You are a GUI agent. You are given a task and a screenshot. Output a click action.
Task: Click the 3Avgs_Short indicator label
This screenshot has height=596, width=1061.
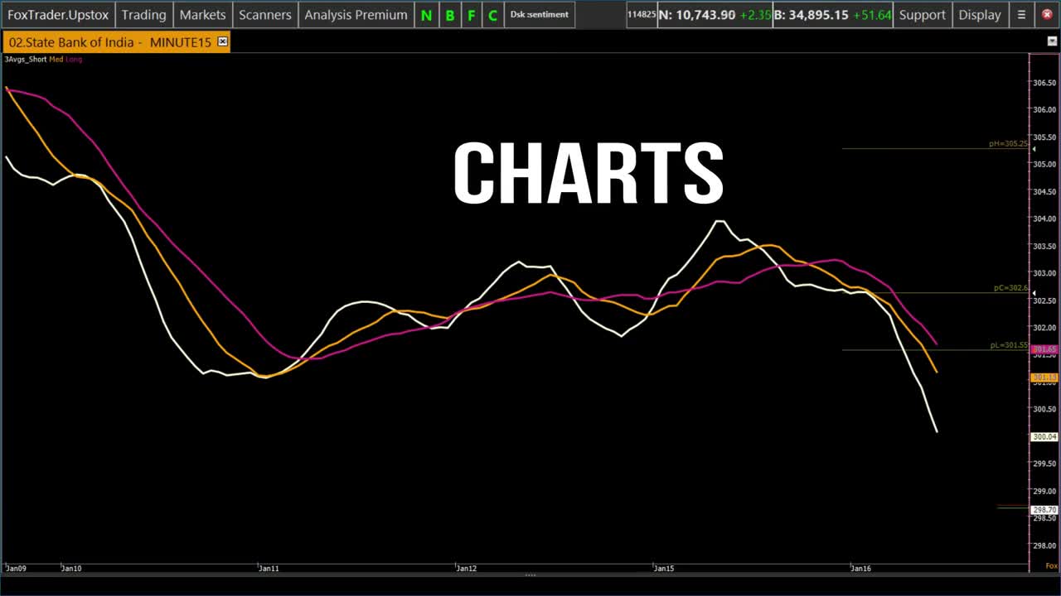click(x=26, y=60)
